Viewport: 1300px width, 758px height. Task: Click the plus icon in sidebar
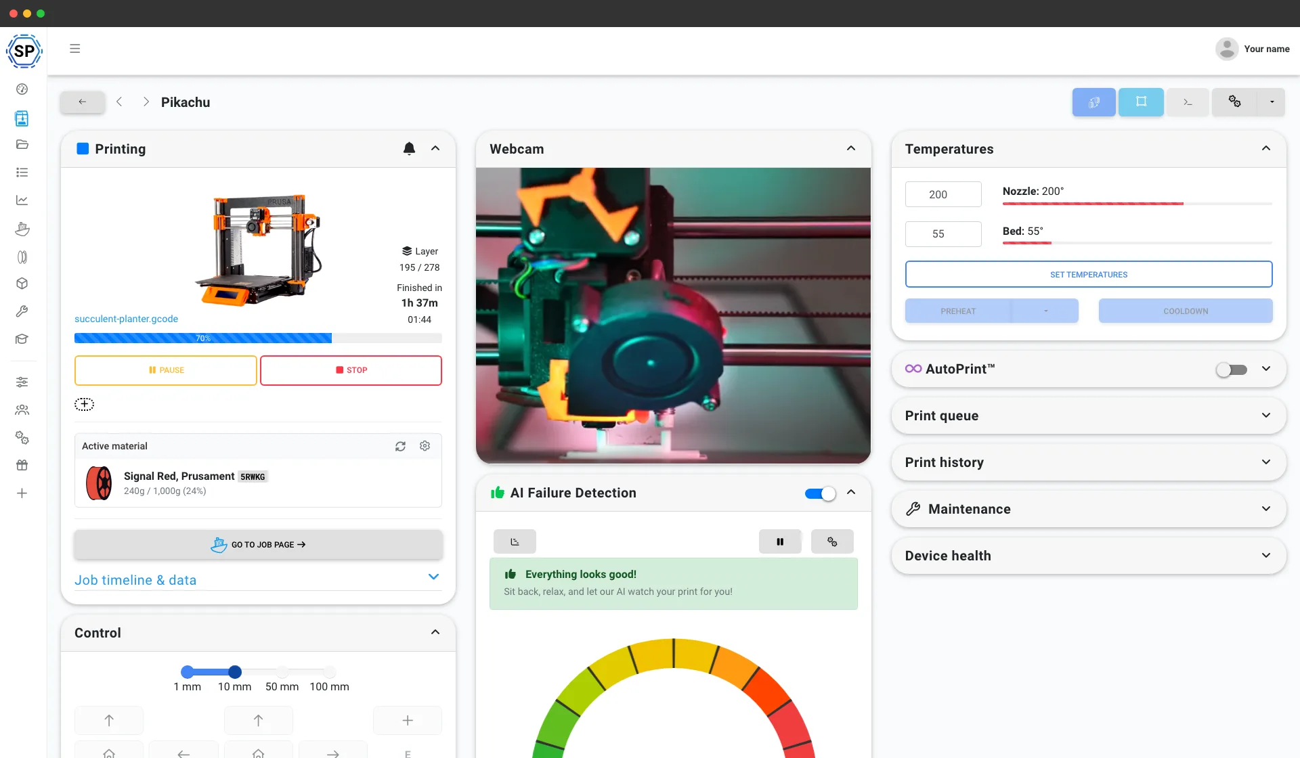point(22,493)
